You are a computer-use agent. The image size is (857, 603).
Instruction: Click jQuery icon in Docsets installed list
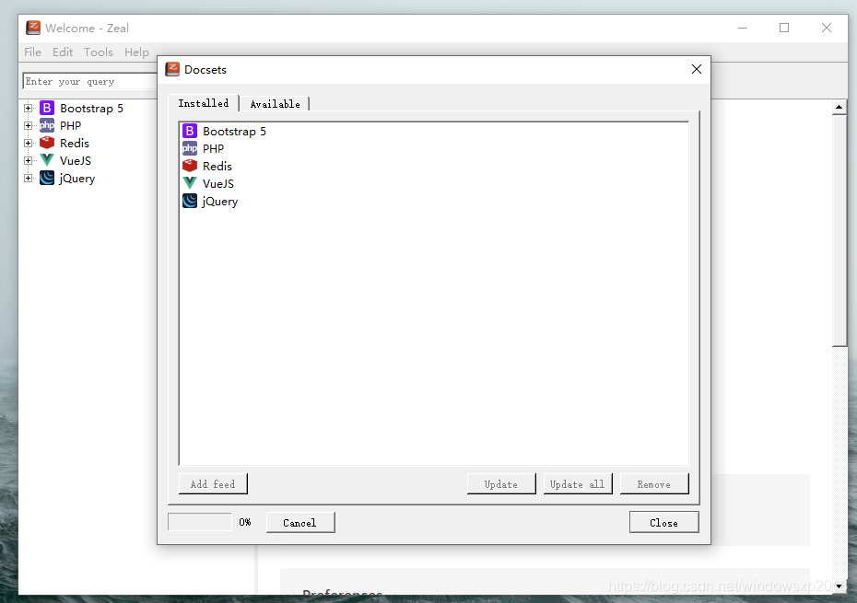tap(190, 201)
